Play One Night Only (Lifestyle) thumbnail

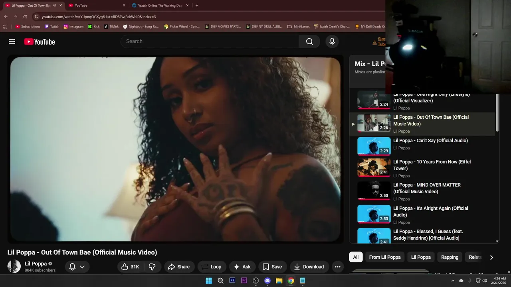coord(374,100)
